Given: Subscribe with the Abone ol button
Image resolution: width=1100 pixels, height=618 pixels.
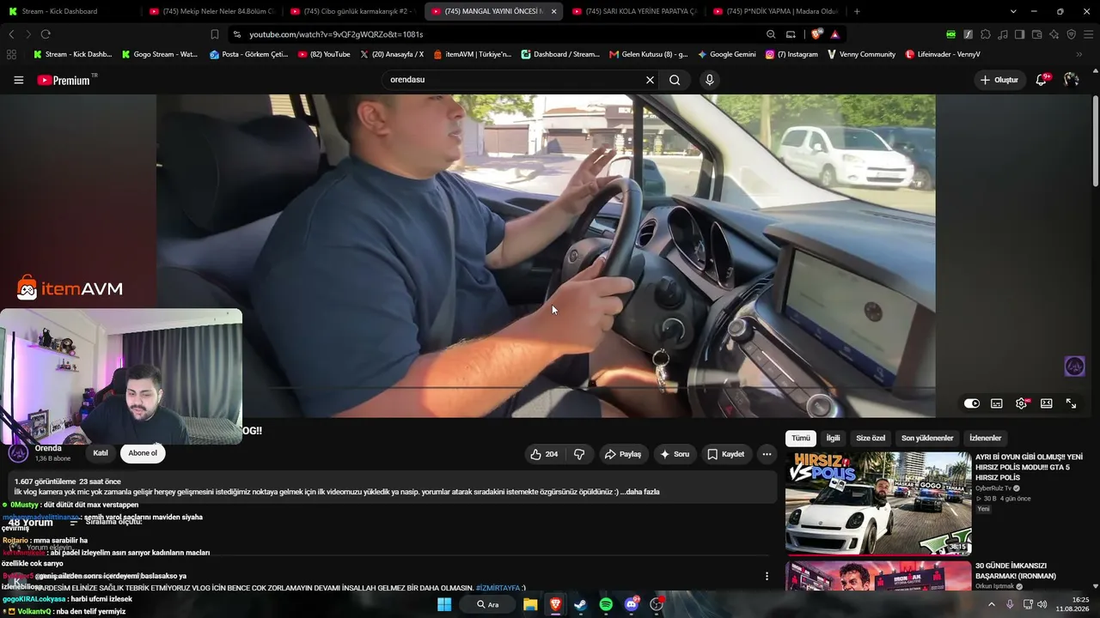Looking at the screenshot, I should pos(143,453).
